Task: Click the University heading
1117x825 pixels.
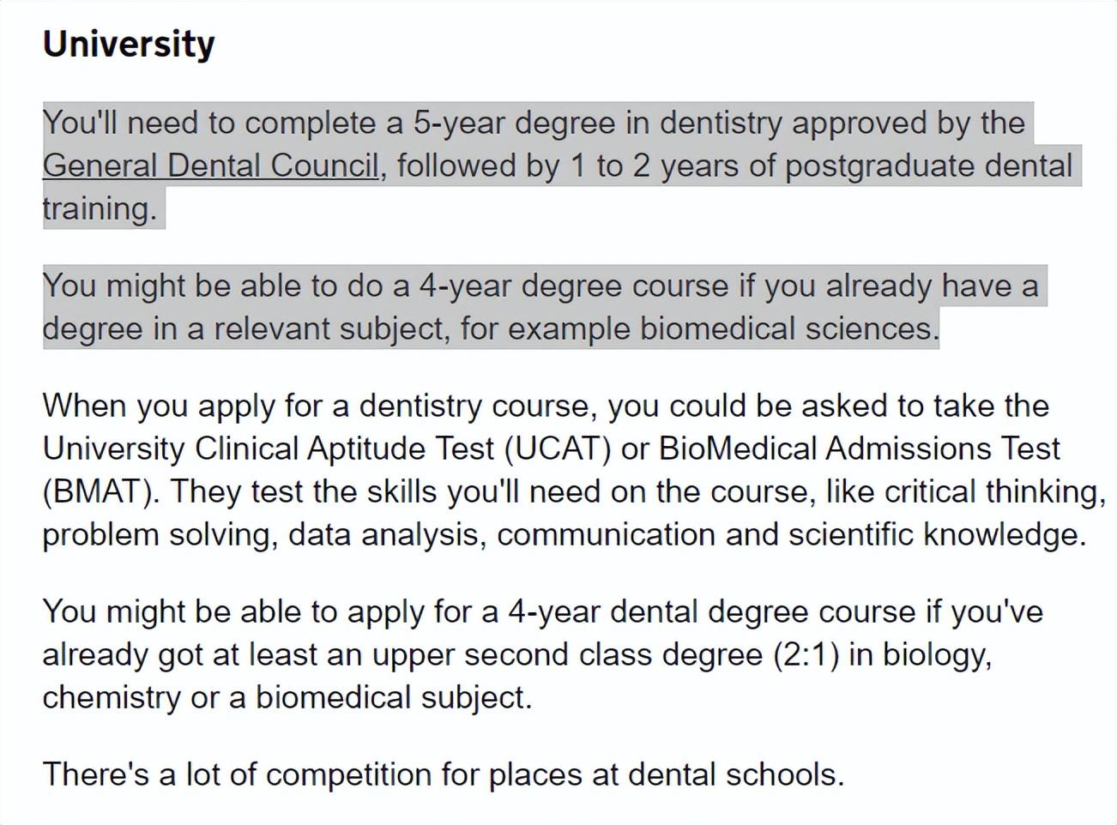Action: click(129, 44)
